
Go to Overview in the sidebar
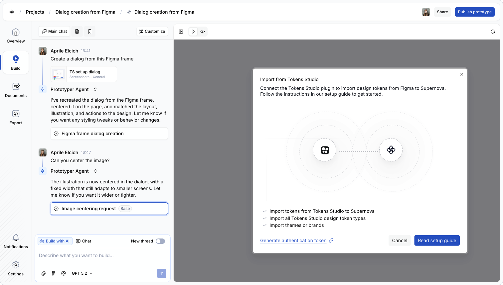point(16,36)
